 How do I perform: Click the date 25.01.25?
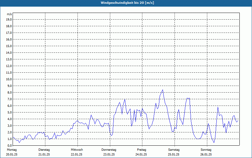pyautogui.click(x=174, y=155)
